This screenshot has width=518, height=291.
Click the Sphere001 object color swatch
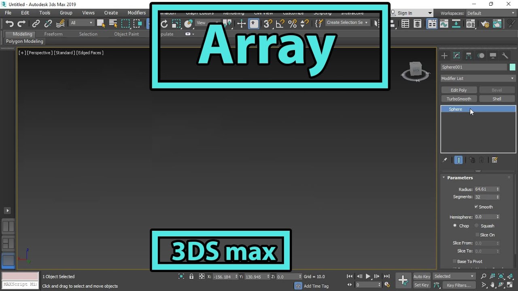[512, 67]
